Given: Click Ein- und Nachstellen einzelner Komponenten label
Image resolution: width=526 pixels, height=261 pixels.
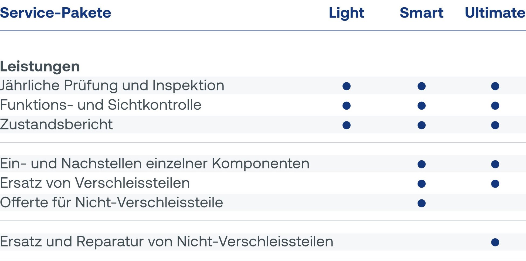Looking at the screenshot, I should coord(155,164).
